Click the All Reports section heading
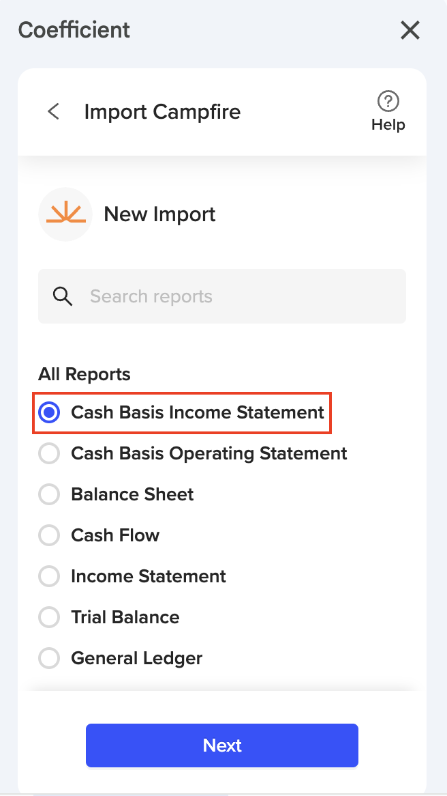The width and height of the screenshot is (447, 796). [x=84, y=374]
